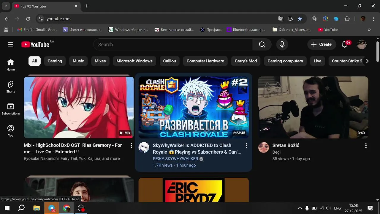Open the You section in sidebar

click(x=11, y=131)
